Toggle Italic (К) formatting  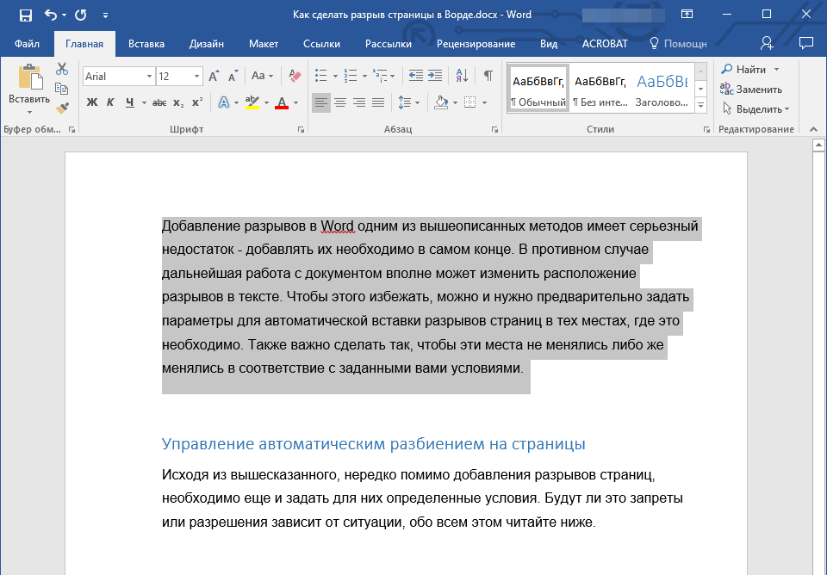pos(110,102)
